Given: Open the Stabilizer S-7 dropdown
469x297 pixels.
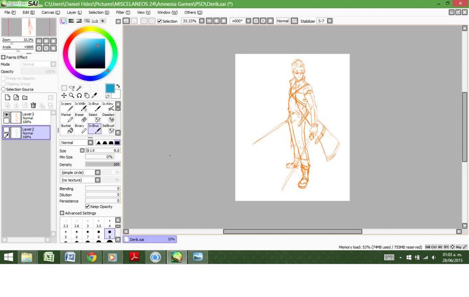Looking at the screenshot, I should click(x=329, y=21).
